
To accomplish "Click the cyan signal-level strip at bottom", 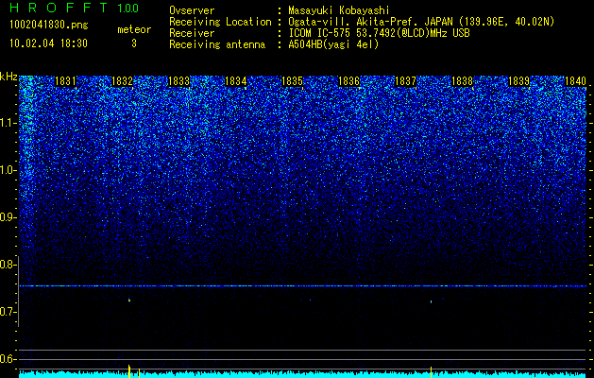I will (x=302, y=374).
